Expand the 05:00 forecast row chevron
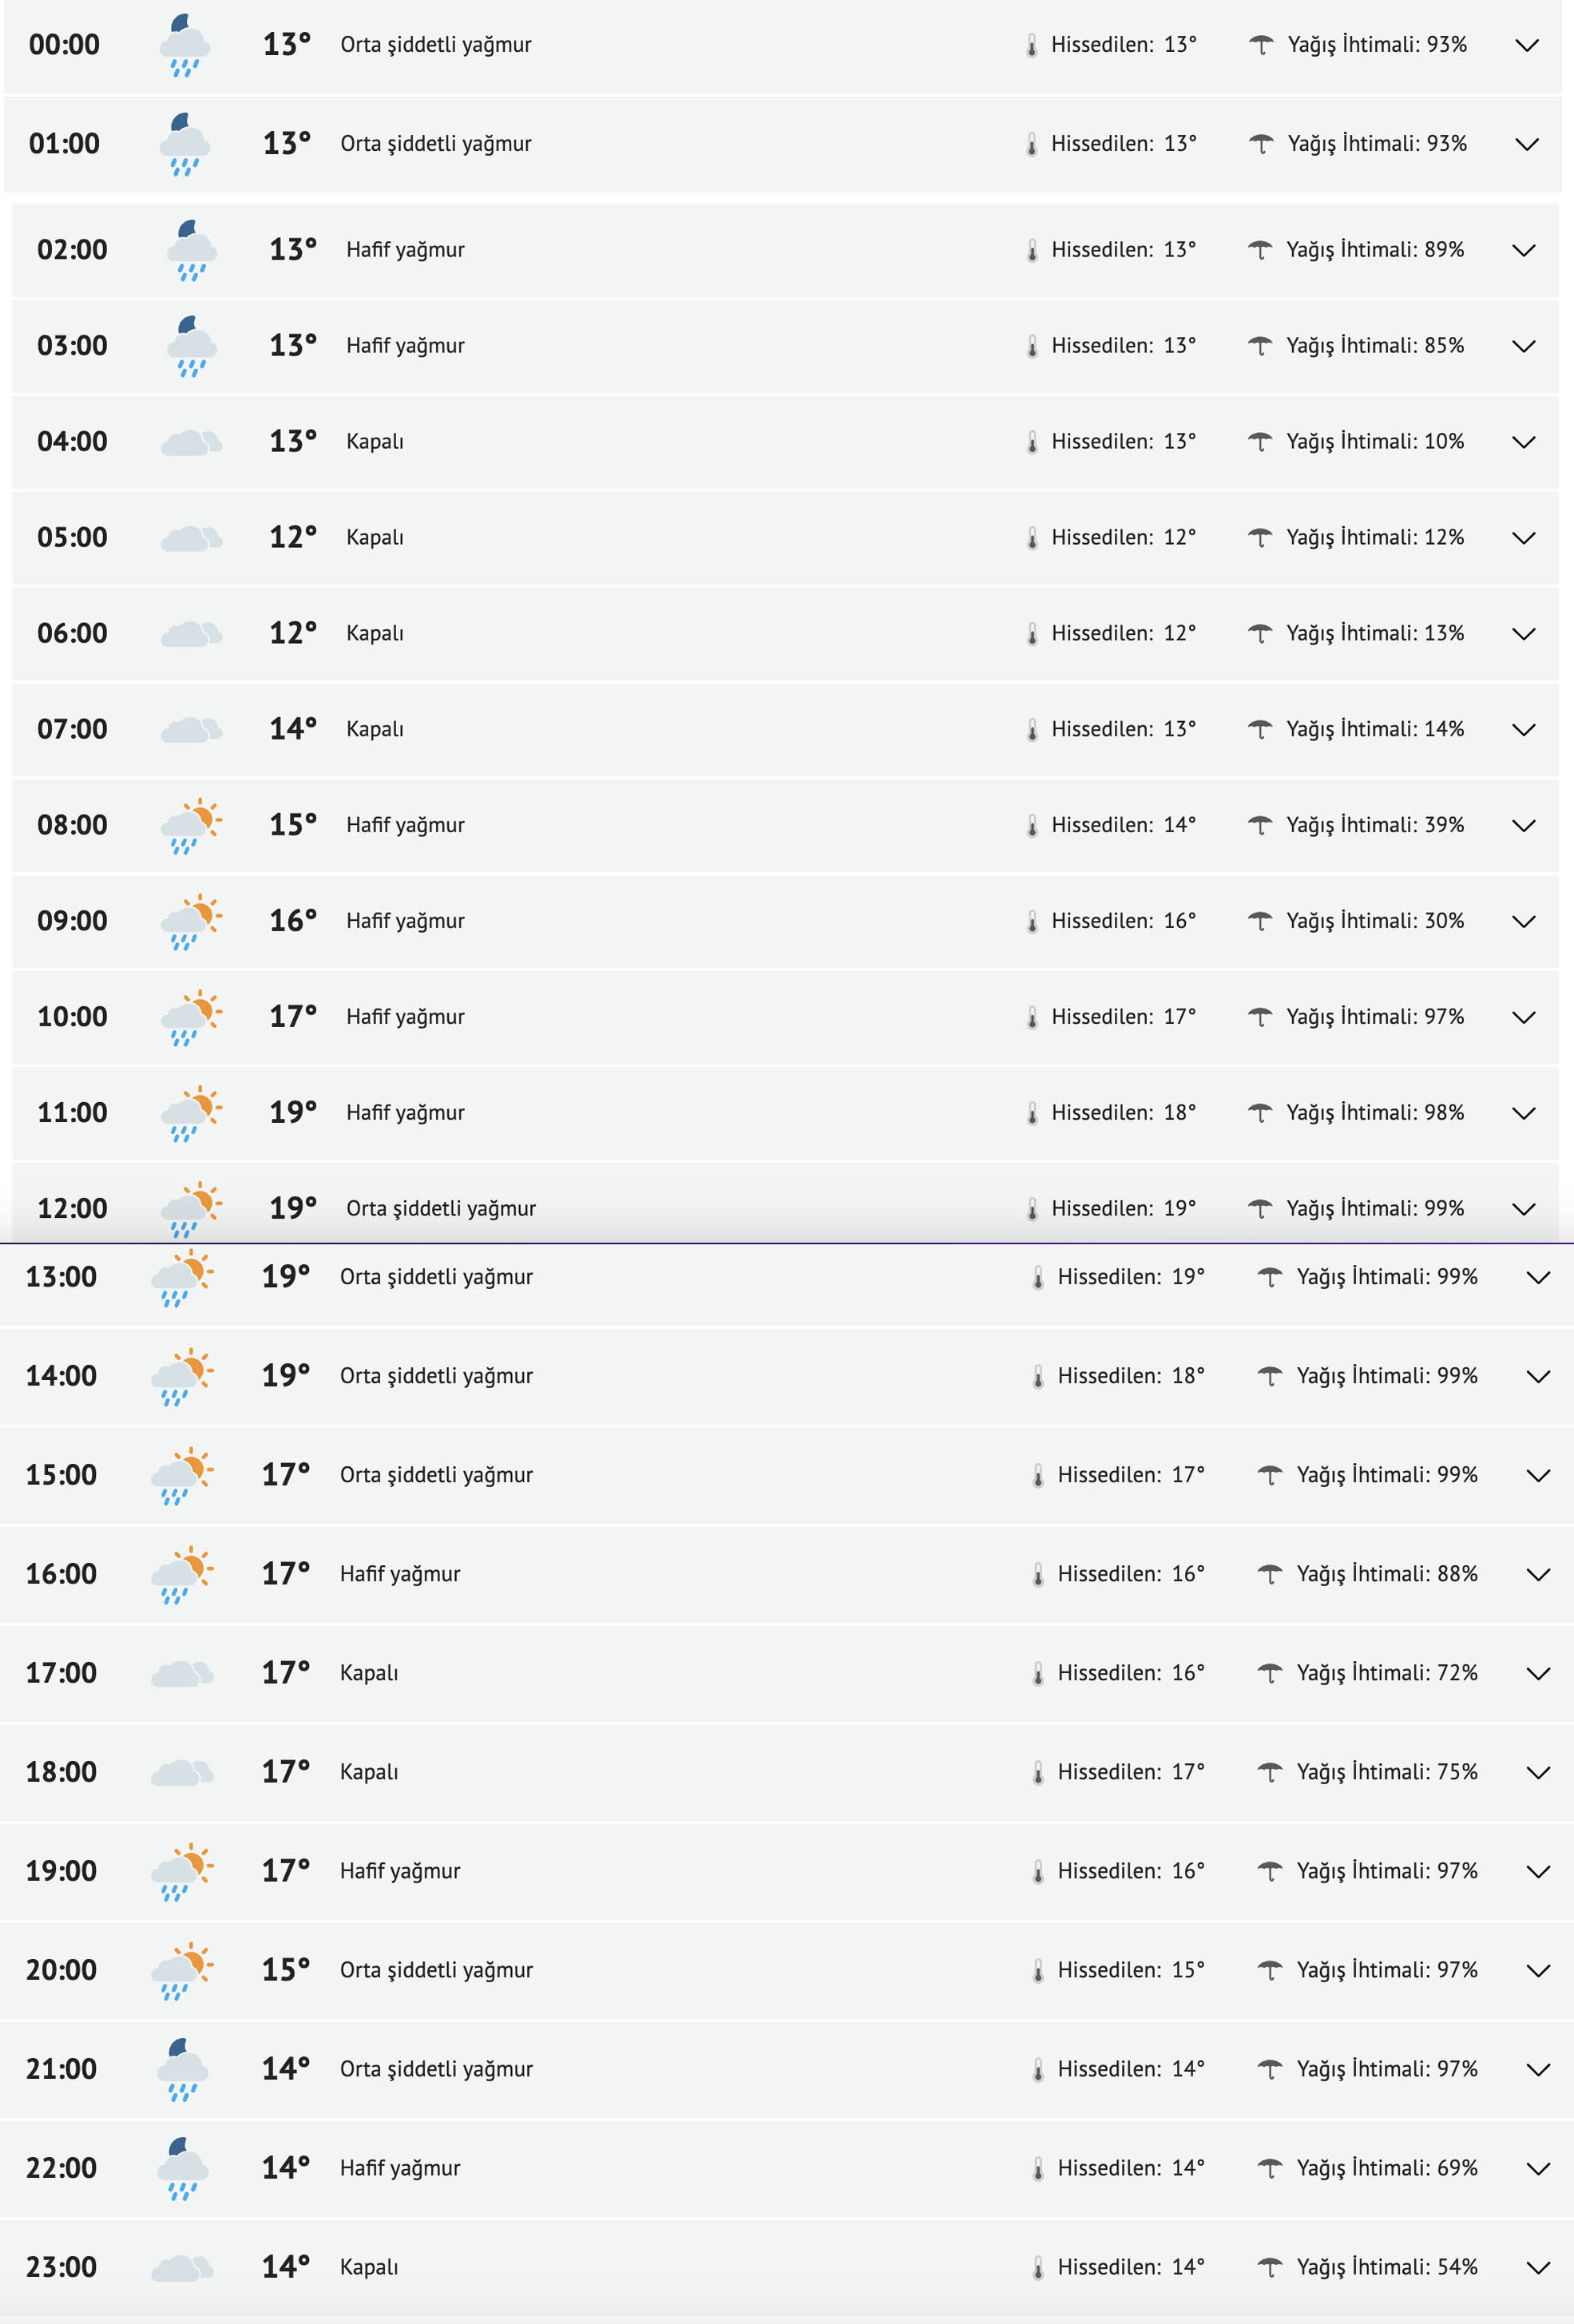1574x2324 pixels. coord(1523,538)
